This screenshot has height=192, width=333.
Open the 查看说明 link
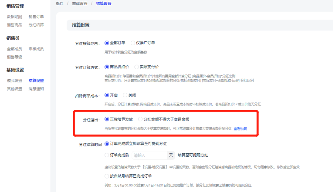click(240, 129)
